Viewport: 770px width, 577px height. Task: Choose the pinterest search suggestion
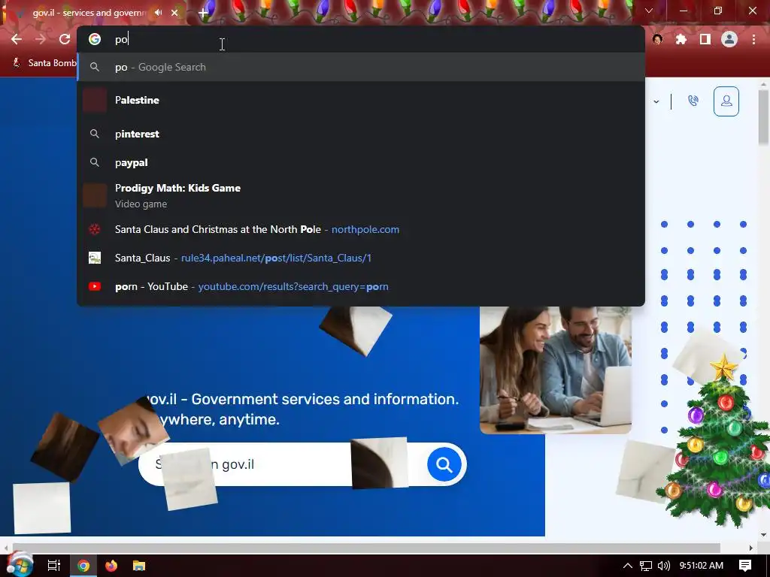click(x=361, y=134)
